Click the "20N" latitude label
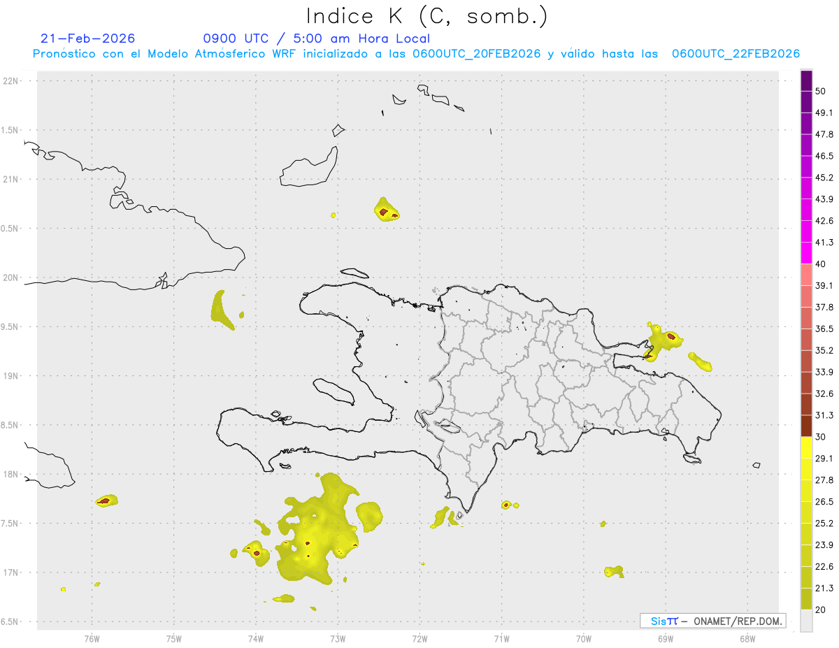Image resolution: width=839 pixels, height=648 pixels. pyautogui.click(x=12, y=278)
